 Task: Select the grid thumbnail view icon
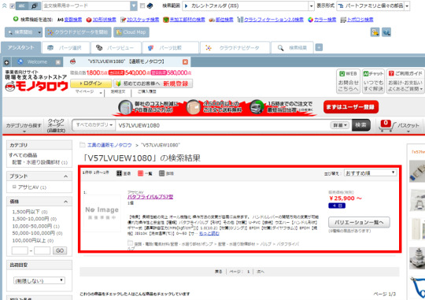119,173
